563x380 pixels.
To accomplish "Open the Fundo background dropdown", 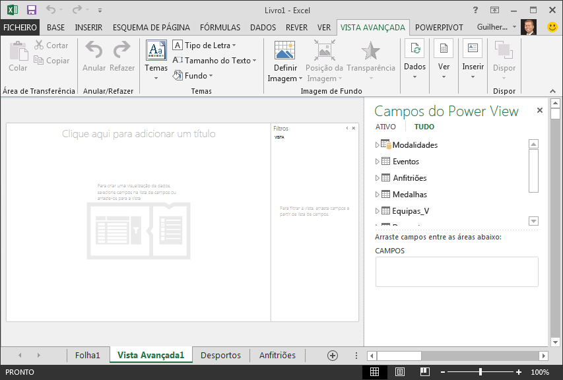I will point(193,76).
